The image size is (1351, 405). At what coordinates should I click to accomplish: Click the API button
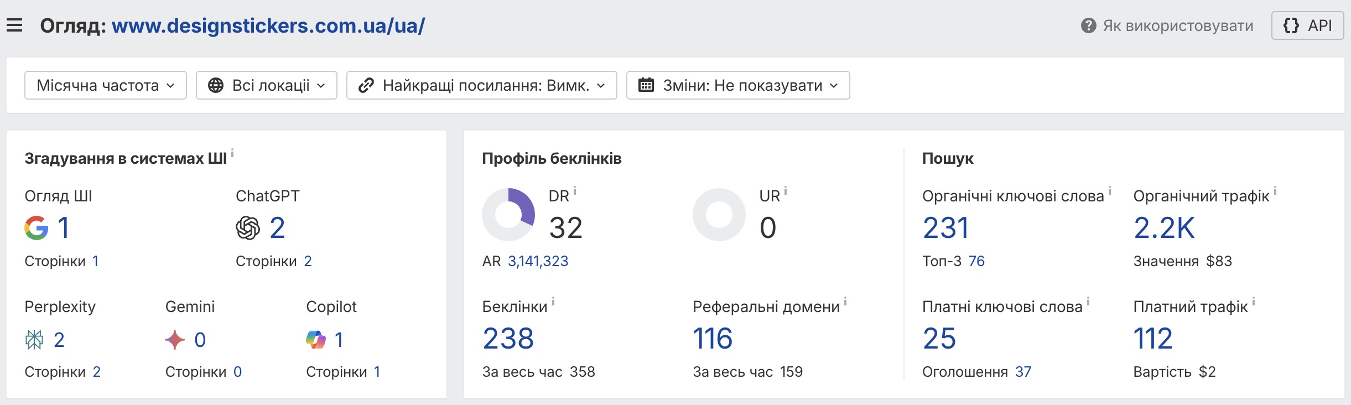tap(1307, 25)
